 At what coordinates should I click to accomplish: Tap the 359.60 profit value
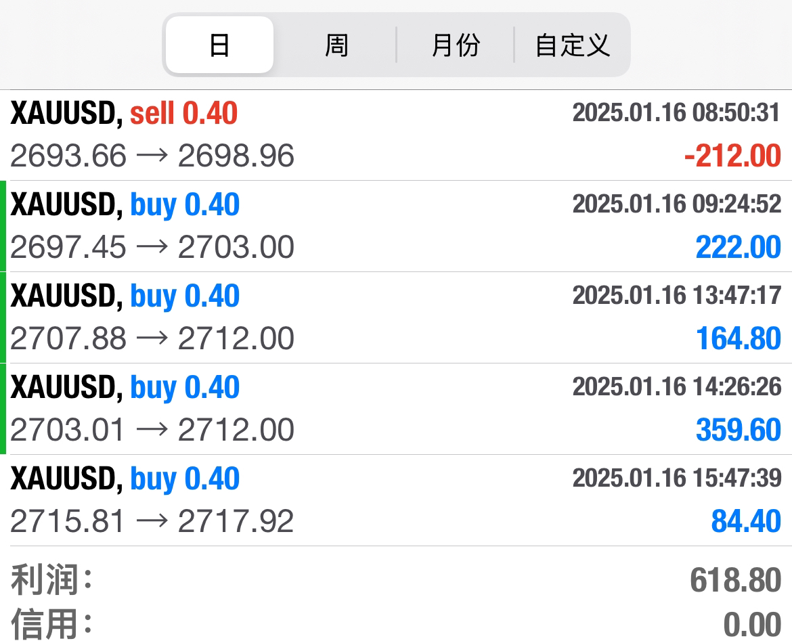[x=738, y=430]
